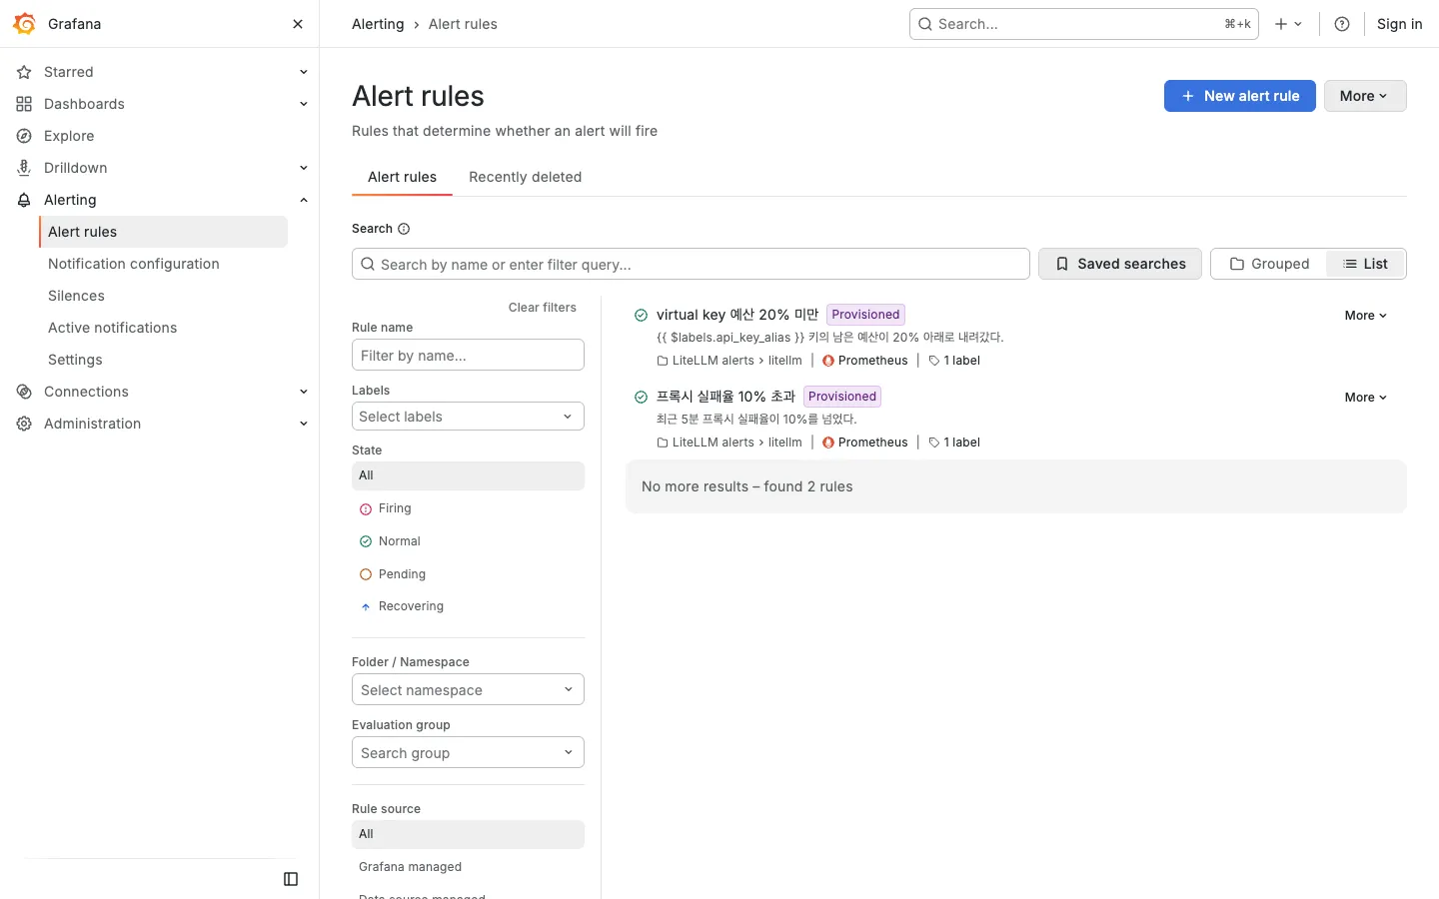Open Notification configuration in sidebar

[x=134, y=264]
